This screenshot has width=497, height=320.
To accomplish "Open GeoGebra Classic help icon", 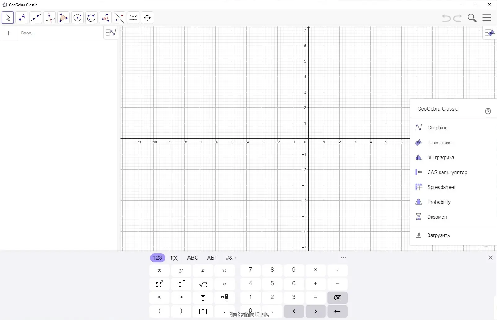I will tap(488, 111).
